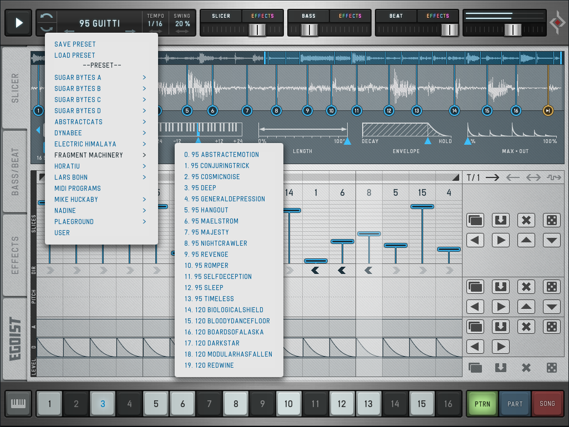Viewport: 569px width, 427px height.
Task: Open the keyboard icon at bottom left
Action: [18, 404]
